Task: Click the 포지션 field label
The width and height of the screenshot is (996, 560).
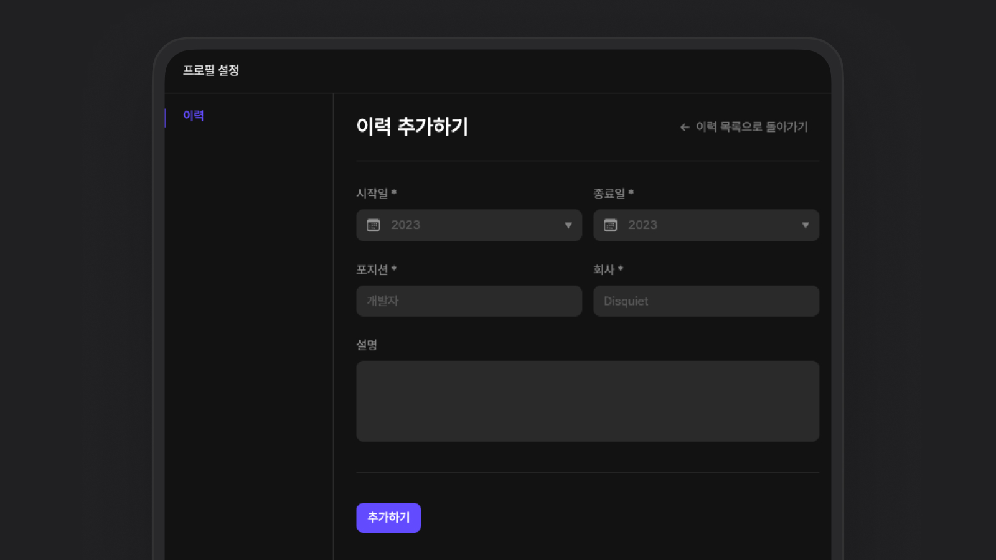Action: 372,269
